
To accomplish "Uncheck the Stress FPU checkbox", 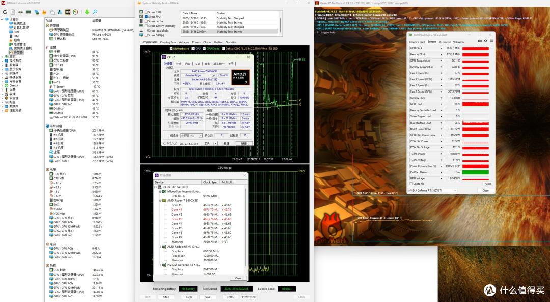I will [x=146, y=16].
